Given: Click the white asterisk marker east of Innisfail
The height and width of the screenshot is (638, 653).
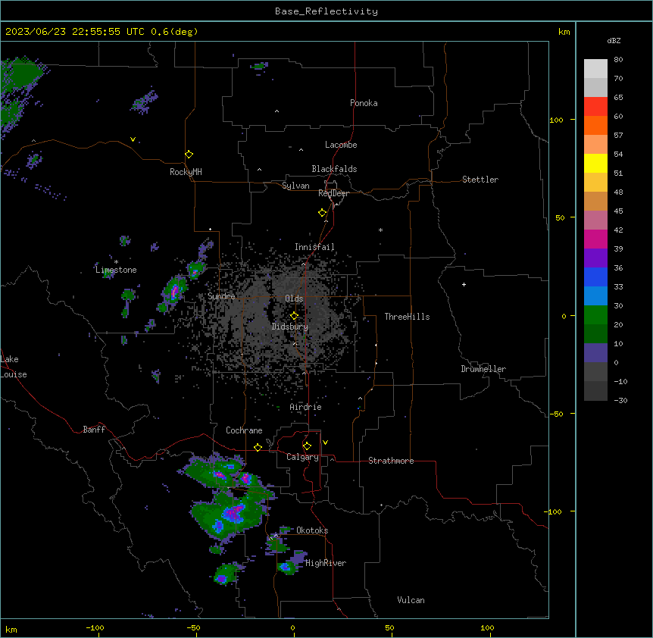Looking at the screenshot, I should click(x=380, y=230).
